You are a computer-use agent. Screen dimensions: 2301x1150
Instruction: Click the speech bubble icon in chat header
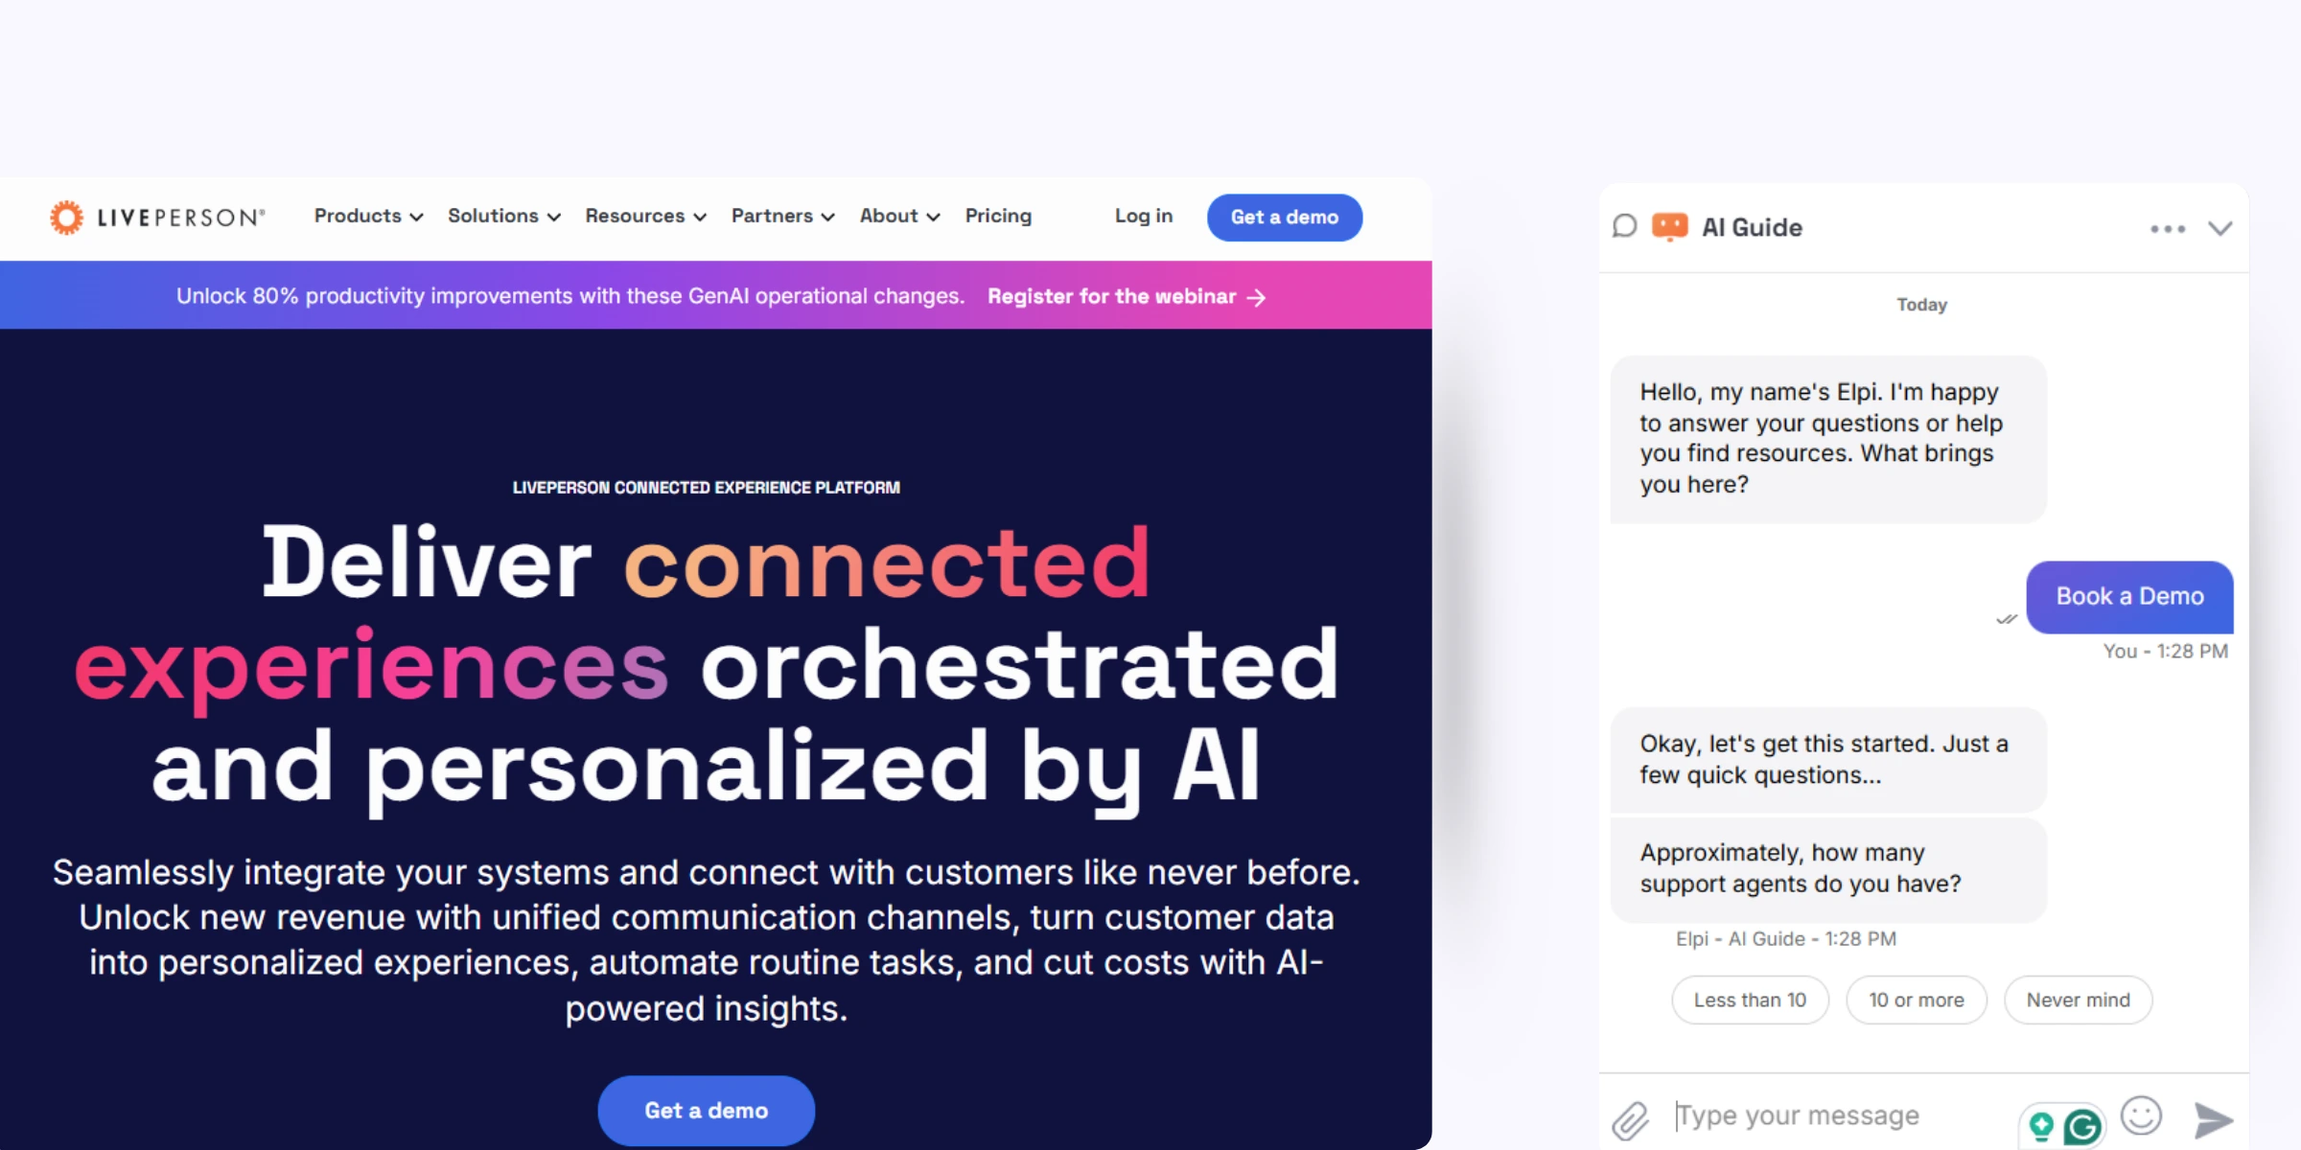(x=1624, y=227)
